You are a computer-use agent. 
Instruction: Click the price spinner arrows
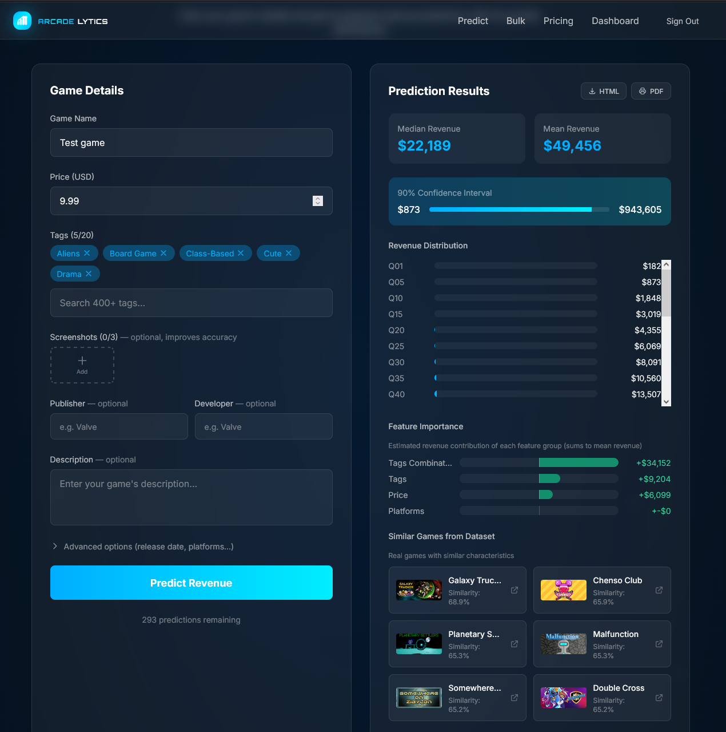[318, 201]
